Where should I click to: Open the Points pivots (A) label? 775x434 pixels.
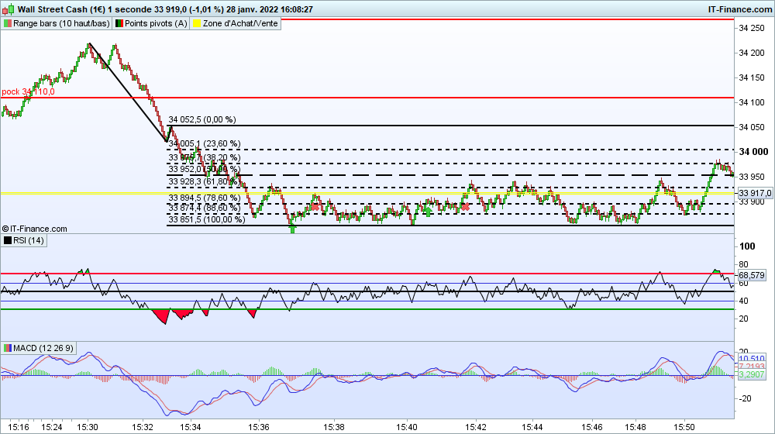[156, 23]
